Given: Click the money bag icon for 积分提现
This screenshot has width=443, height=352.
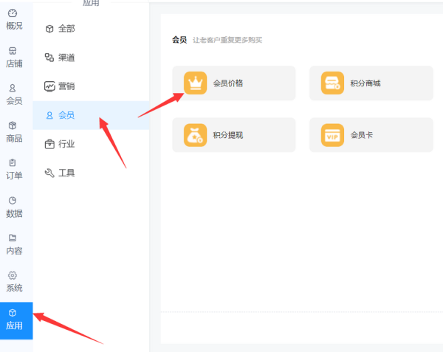Looking at the screenshot, I should [x=195, y=135].
